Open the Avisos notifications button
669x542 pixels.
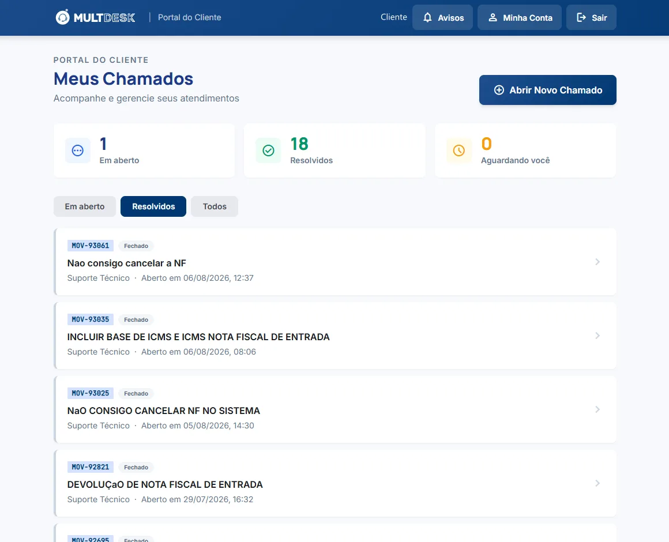pyautogui.click(x=442, y=17)
